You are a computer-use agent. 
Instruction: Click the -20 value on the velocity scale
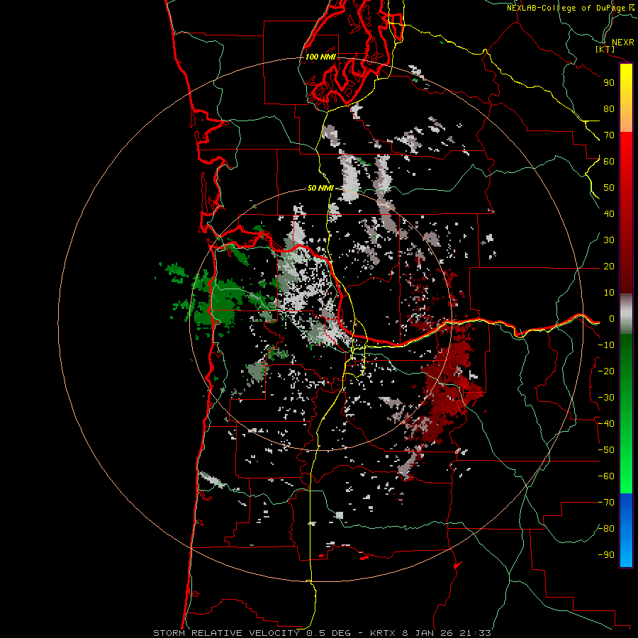coord(606,371)
